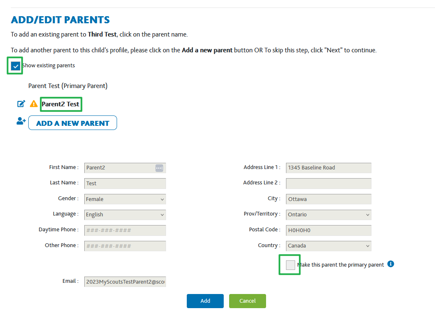Click the Address Line 2 field
Image resolution: width=435 pixels, height=321 pixels.
click(x=328, y=184)
